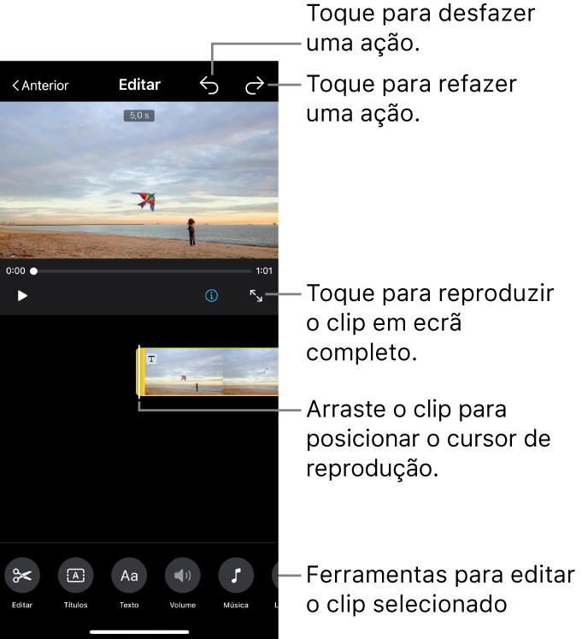Open the Texto Aa tool

click(129, 575)
